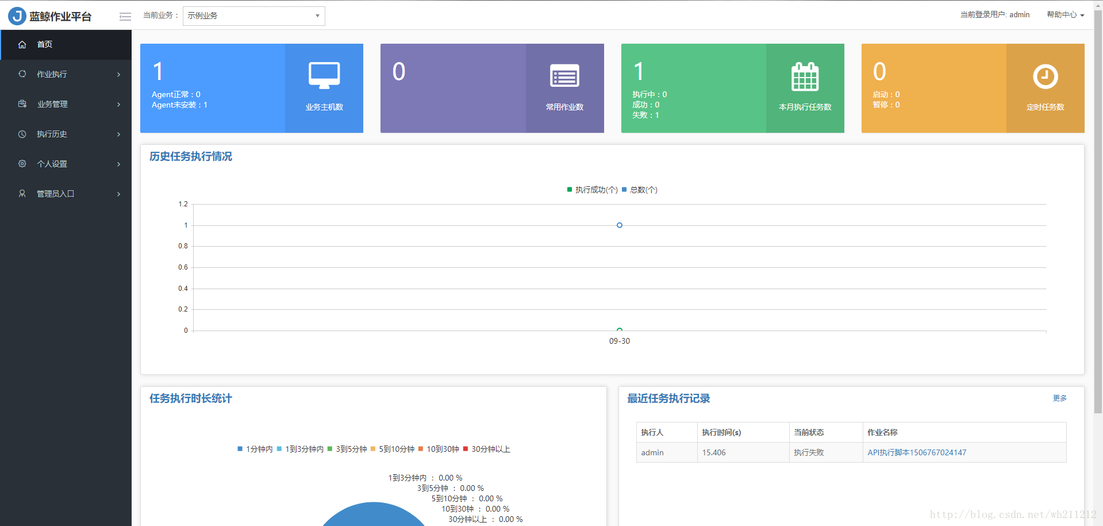Expand 作业执行 with its chevron arrow

coord(119,75)
